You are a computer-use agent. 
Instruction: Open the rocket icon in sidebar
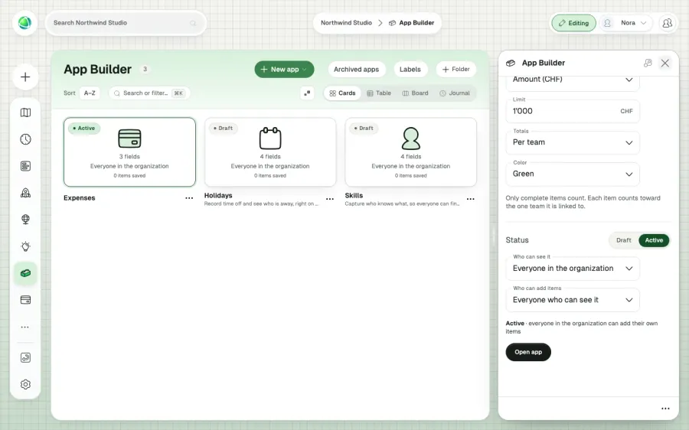(25, 193)
